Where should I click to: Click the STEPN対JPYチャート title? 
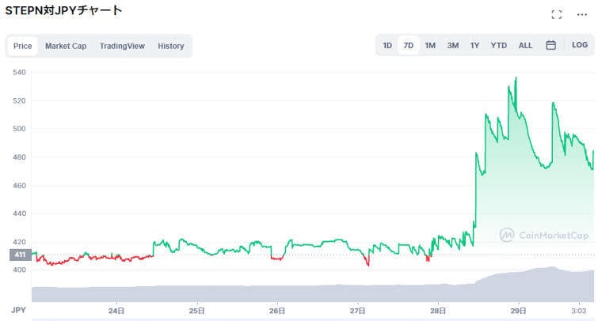63,10
